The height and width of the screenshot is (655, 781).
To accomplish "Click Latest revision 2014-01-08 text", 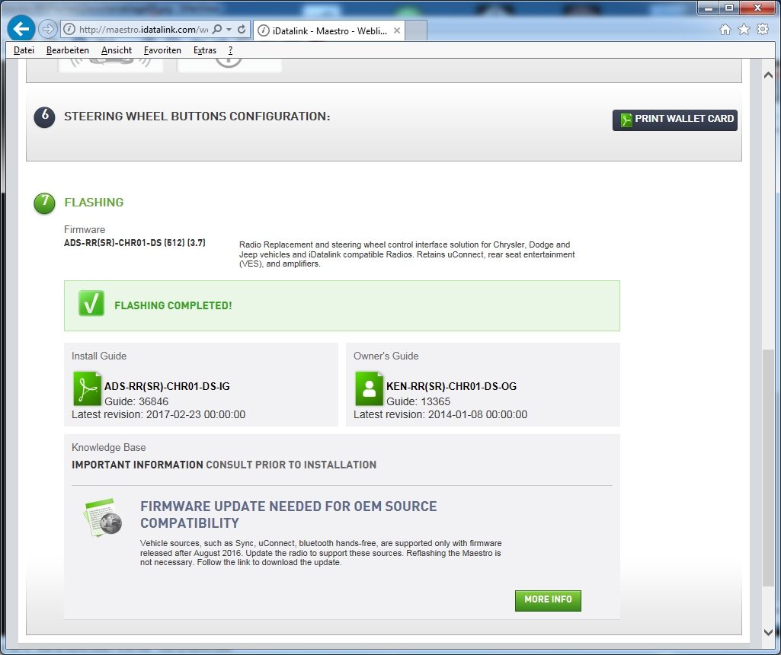I will (440, 414).
